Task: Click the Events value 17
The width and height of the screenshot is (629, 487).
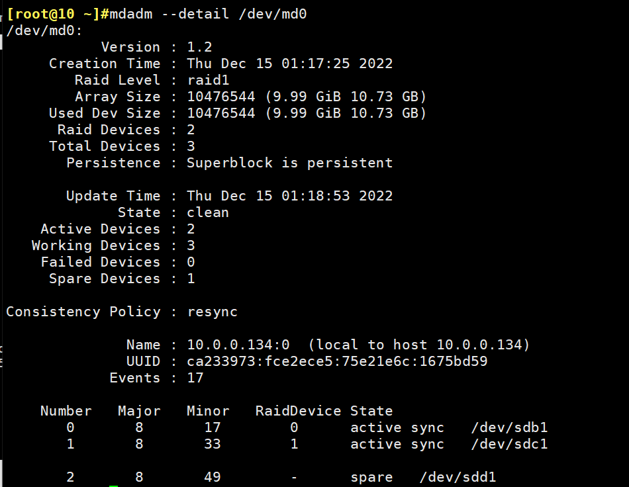Action: (x=195, y=378)
